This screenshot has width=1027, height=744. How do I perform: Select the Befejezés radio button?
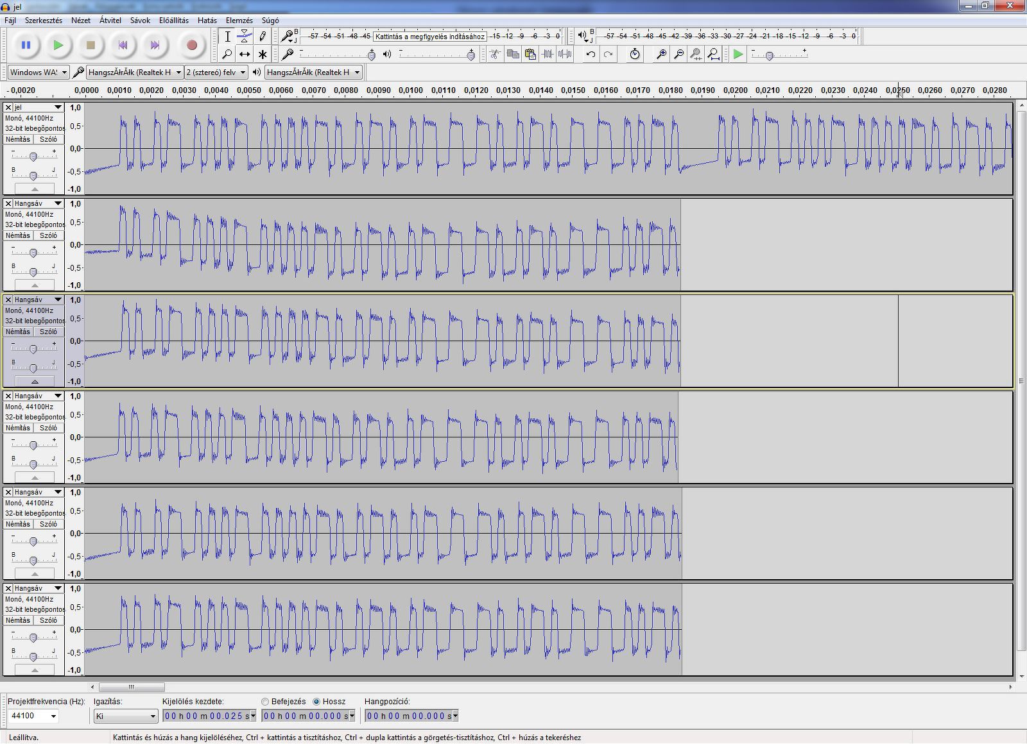point(265,702)
